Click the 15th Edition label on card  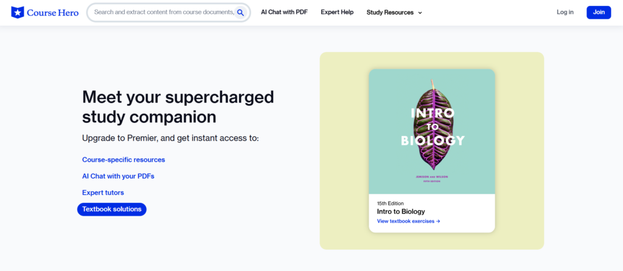(391, 203)
